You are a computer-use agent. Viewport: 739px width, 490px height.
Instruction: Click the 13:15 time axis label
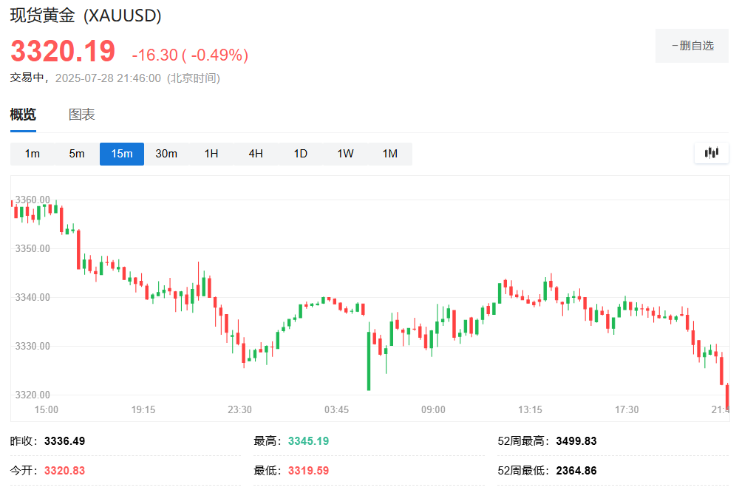point(530,409)
